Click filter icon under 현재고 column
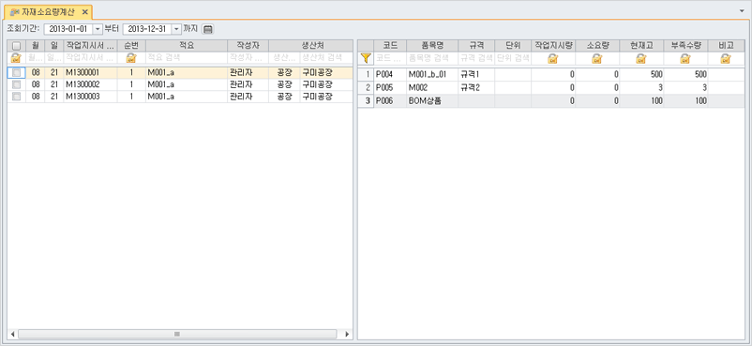The height and width of the screenshot is (346, 752). [x=640, y=58]
